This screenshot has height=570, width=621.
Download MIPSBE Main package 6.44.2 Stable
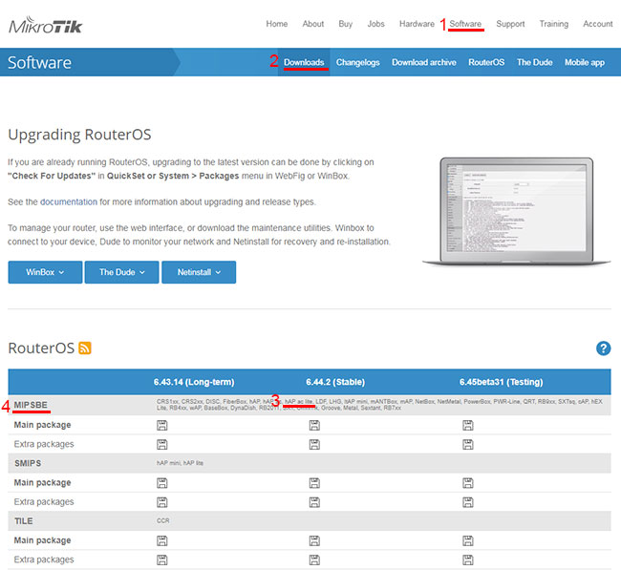(314, 425)
